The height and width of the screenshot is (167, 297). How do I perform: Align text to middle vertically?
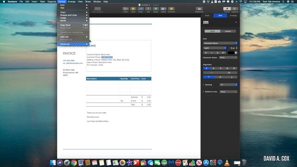(220, 77)
